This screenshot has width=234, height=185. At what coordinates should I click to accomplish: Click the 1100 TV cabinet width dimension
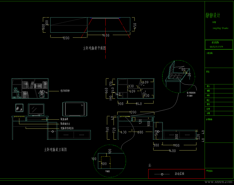click(x=176, y=145)
